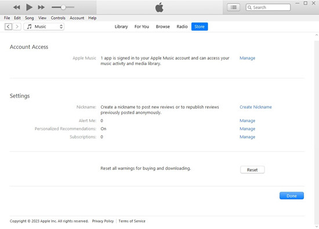Close the iTunes window
The image size is (319, 229).
point(314,3)
